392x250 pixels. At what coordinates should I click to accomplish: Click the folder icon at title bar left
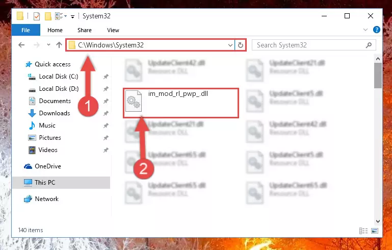[x=20, y=16]
